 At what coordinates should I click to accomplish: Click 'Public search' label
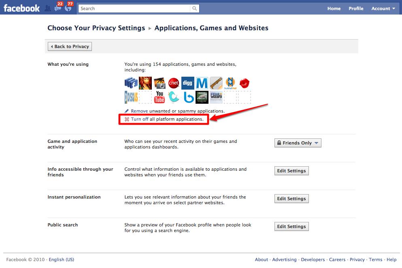tap(63, 225)
